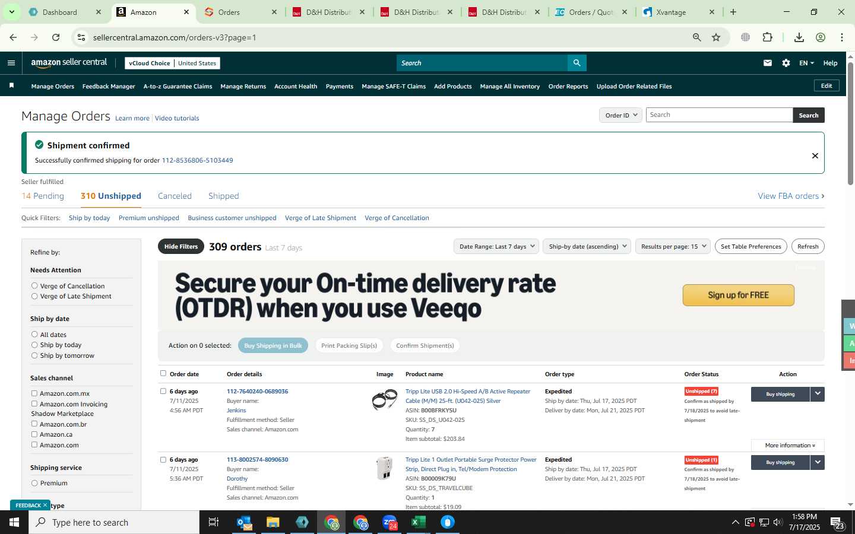
Task: Select the Ship by today radio button
Action: pyautogui.click(x=34, y=345)
